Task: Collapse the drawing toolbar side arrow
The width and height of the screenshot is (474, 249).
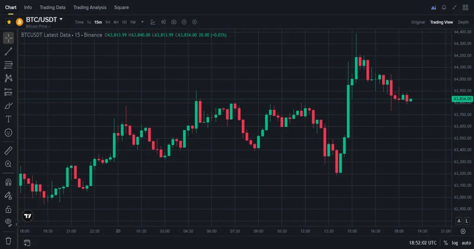Action: (x=16, y=224)
